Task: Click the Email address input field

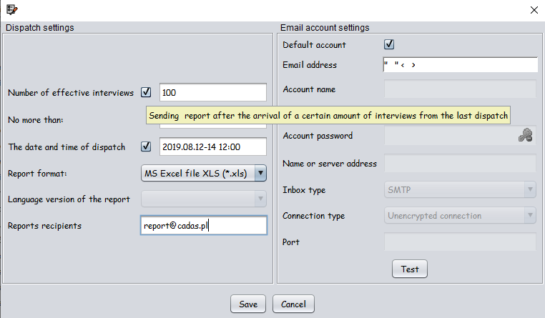Action: pos(460,65)
